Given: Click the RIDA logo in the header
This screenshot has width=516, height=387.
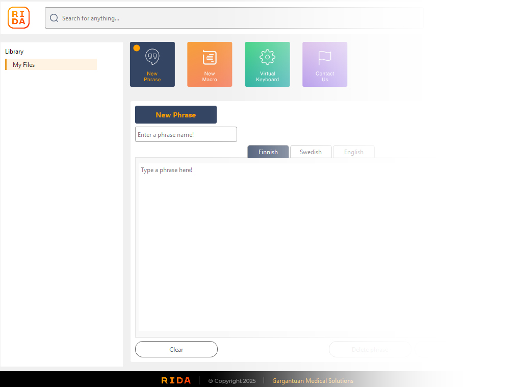Looking at the screenshot, I should (19, 18).
